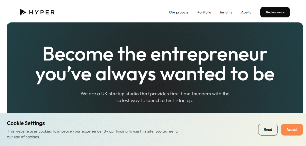Click the "safest way to launch" text line

(155, 100)
